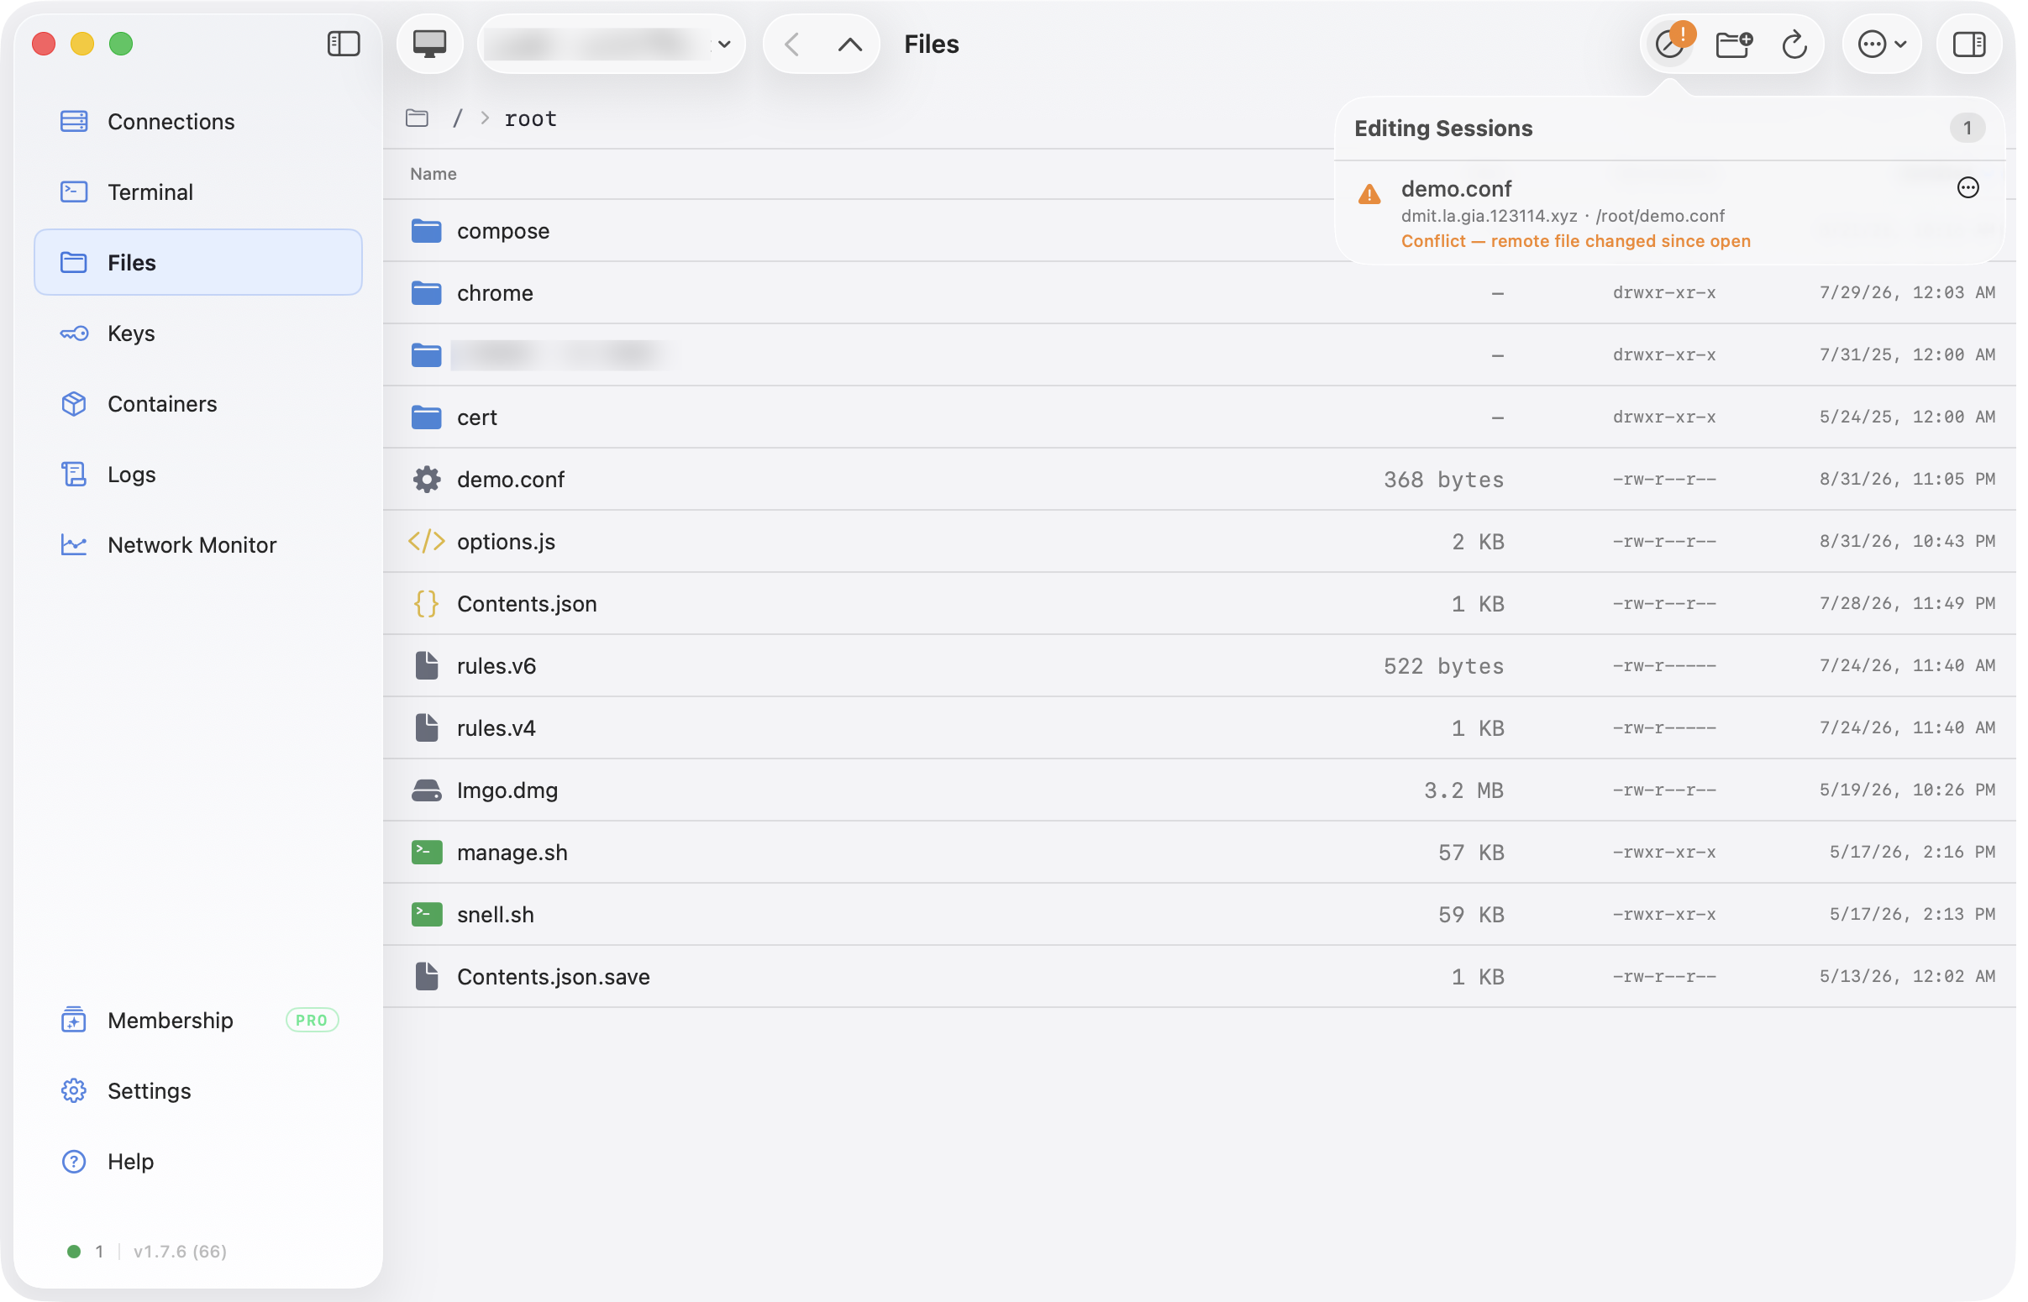Open Terminal in the sidebar

point(198,192)
